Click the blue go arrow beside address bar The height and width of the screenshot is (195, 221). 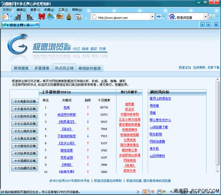pos(159,16)
